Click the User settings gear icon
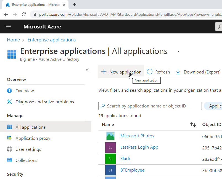222x179 pixels. [x=9, y=149]
